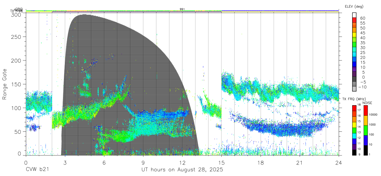
Task: Click the "TX FRQ (MHz)" legend title
Action: click(353, 99)
